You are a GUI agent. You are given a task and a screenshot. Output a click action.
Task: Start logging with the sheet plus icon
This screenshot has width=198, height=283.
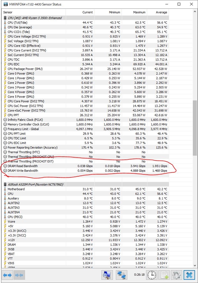click(164, 275)
